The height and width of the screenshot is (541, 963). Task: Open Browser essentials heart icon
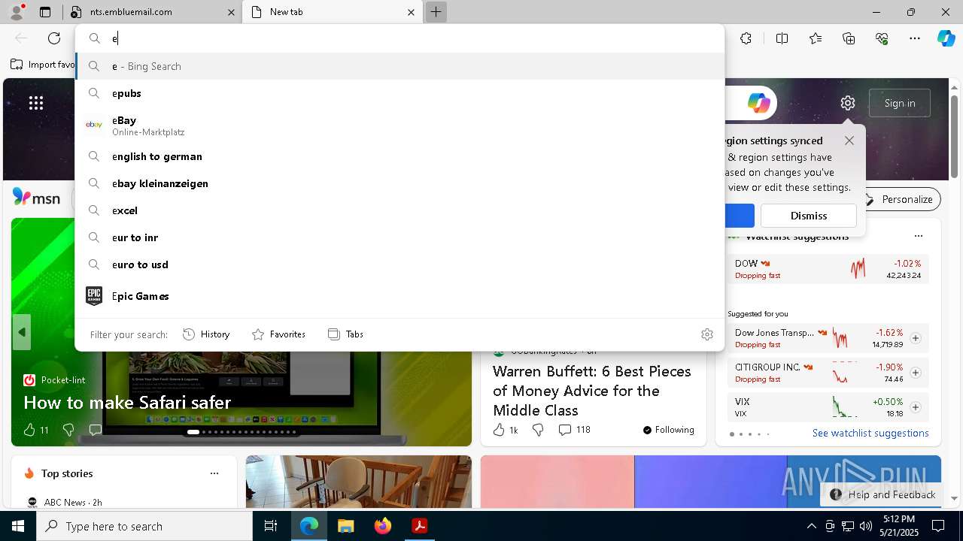[x=882, y=38]
